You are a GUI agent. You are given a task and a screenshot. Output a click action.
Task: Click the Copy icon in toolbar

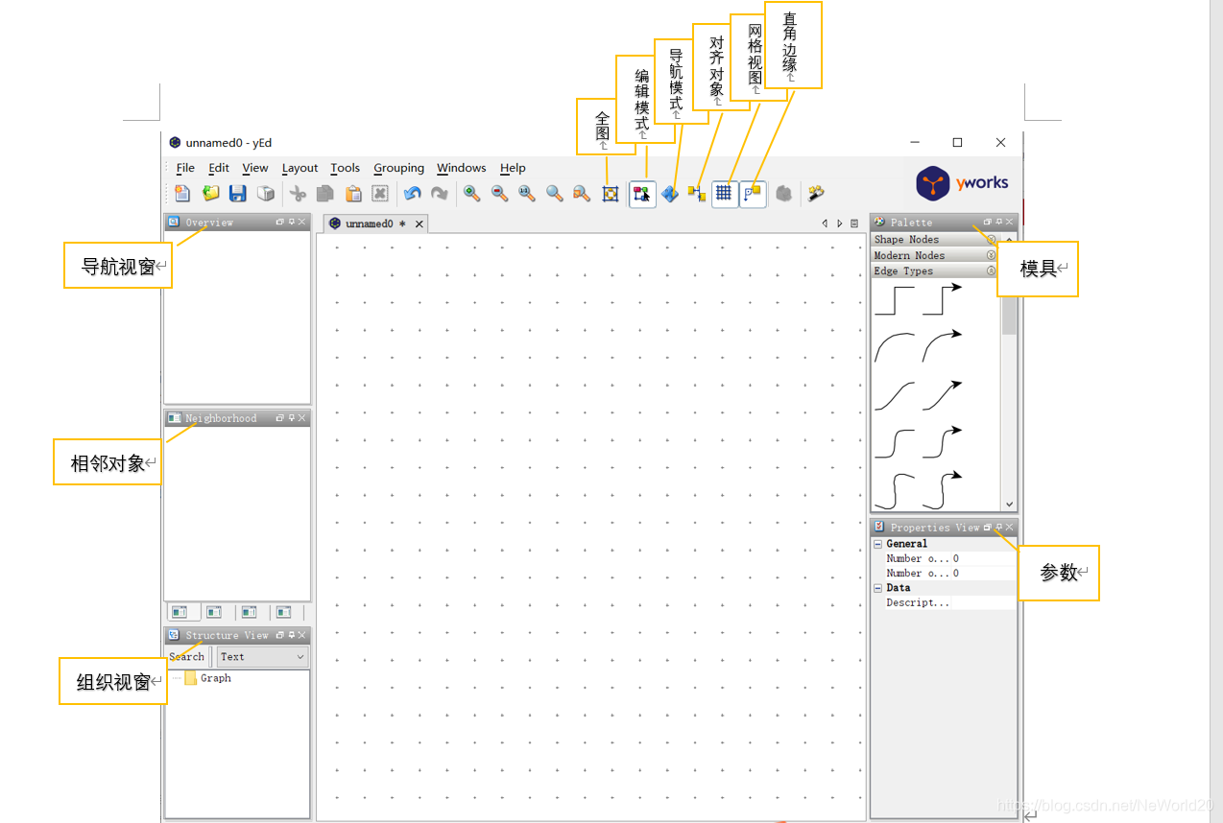coord(326,194)
